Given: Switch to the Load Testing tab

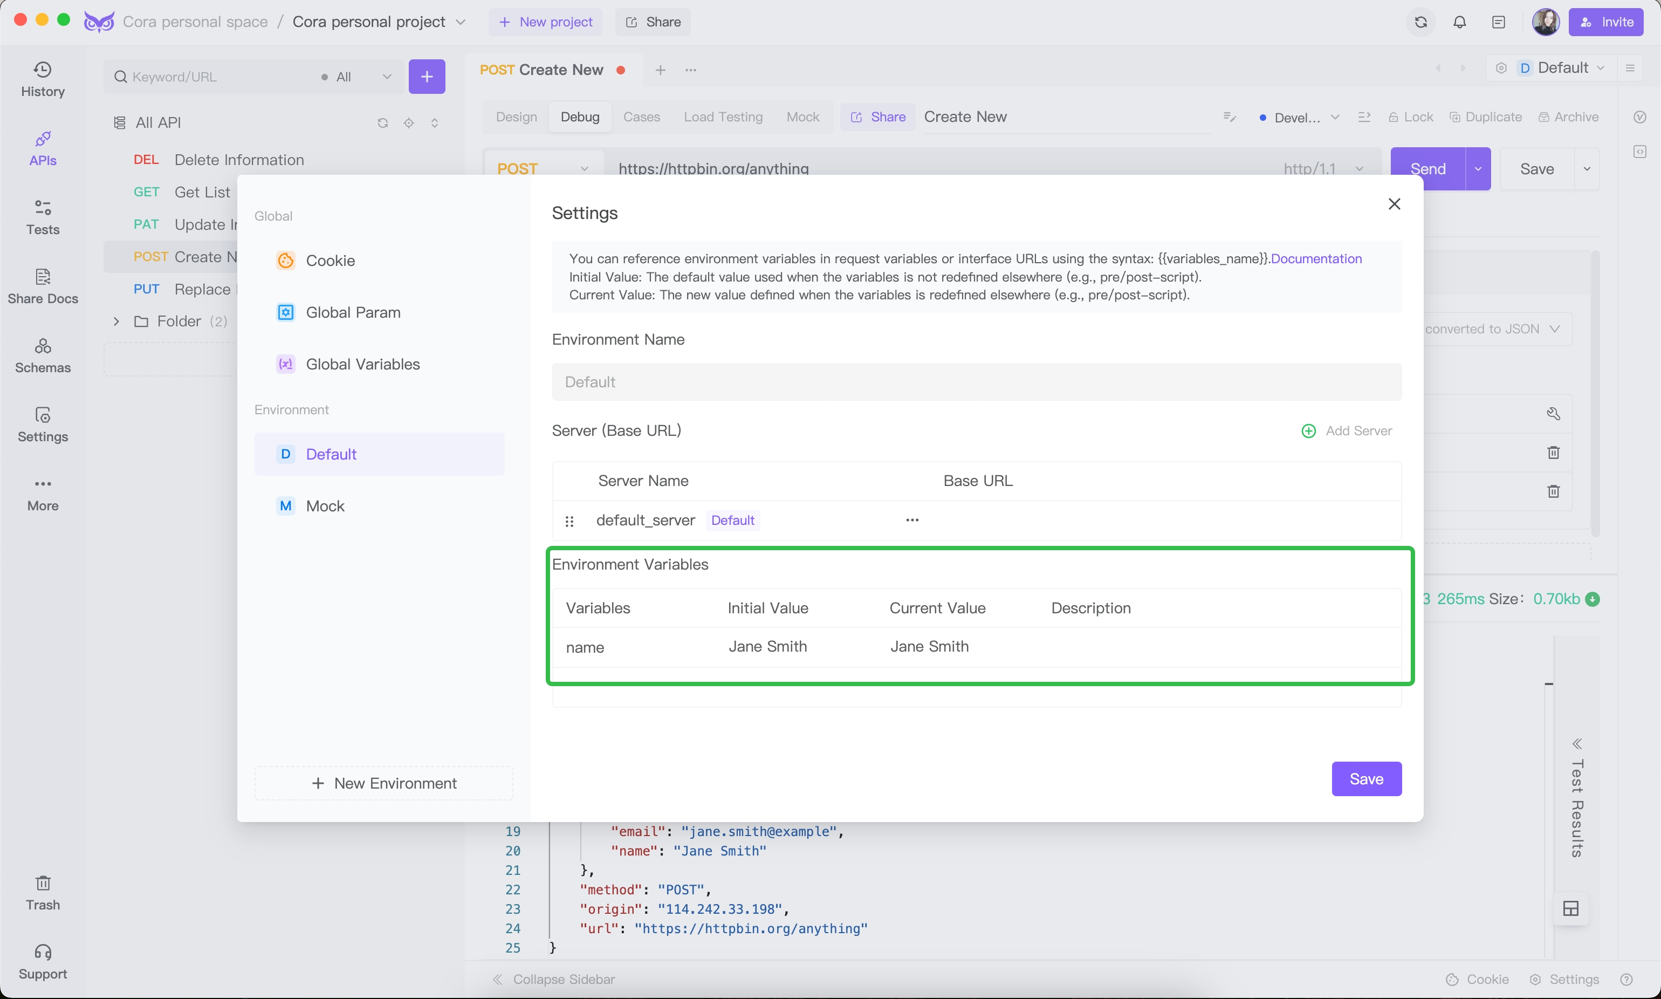Looking at the screenshot, I should [x=723, y=117].
